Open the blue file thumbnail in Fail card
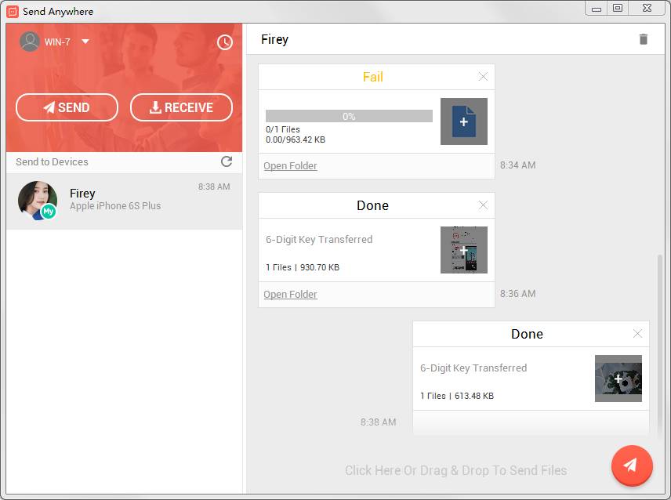The image size is (671, 500). coord(464,121)
